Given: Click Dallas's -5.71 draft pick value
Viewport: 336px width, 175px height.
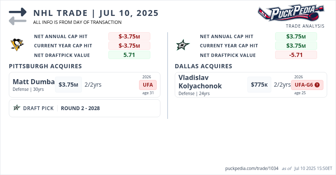Looking at the screenshot, I should (296, 55).
